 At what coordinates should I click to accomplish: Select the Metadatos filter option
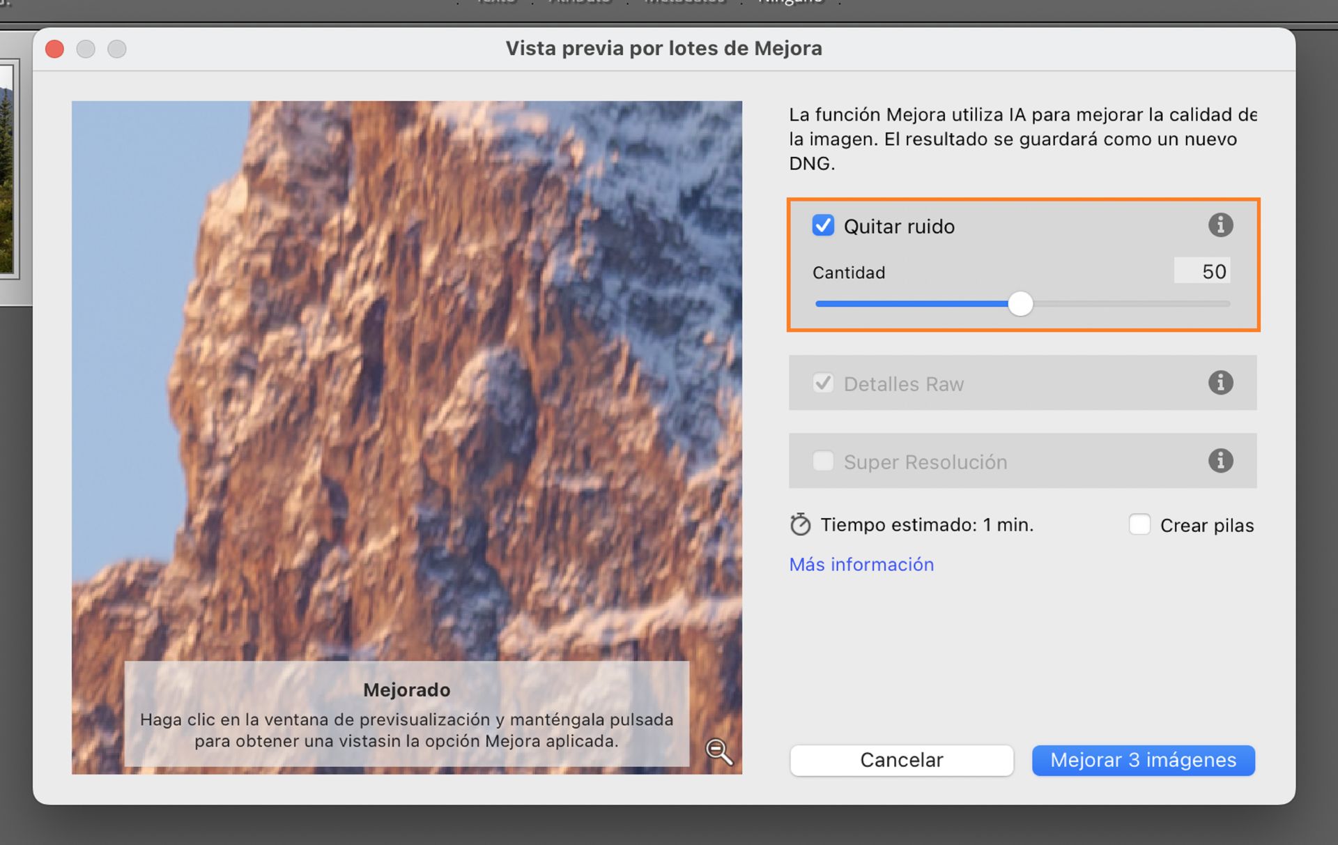tap(685, 3)
